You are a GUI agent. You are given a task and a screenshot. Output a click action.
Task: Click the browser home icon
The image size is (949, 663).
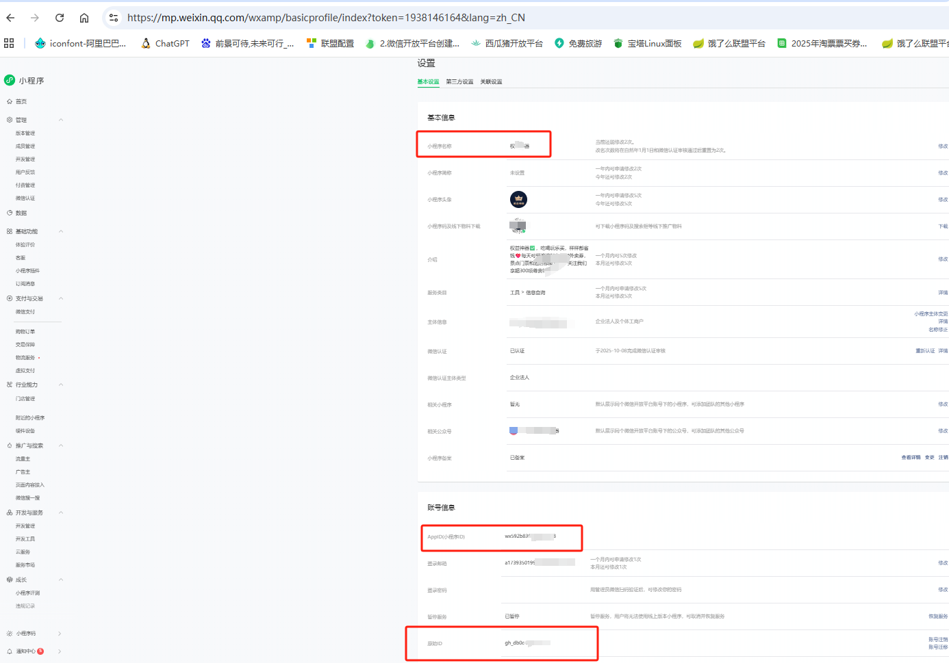click(84, 18)
